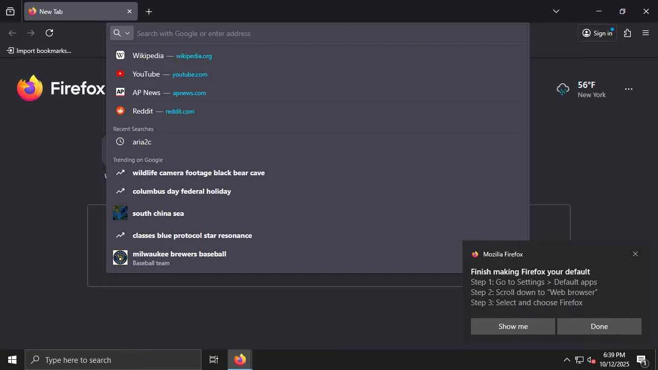Select trending wildlife camera footage black bear cave
Image resolution: width=658 pixels, height=370 pixels.
point(318,173)
